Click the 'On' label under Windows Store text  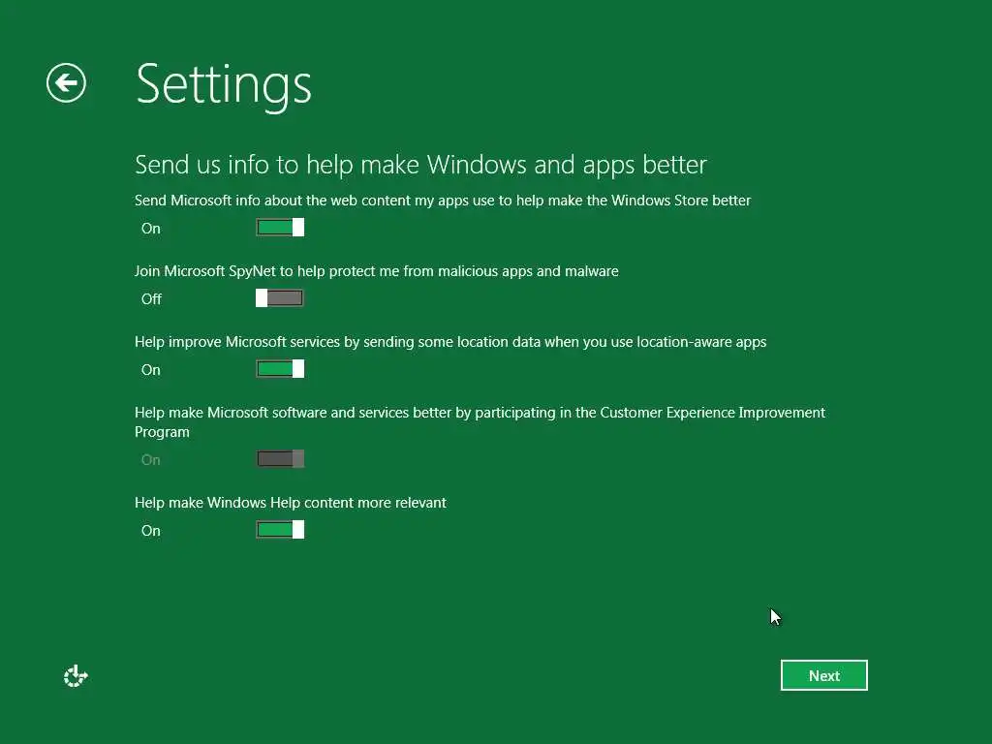150,229
